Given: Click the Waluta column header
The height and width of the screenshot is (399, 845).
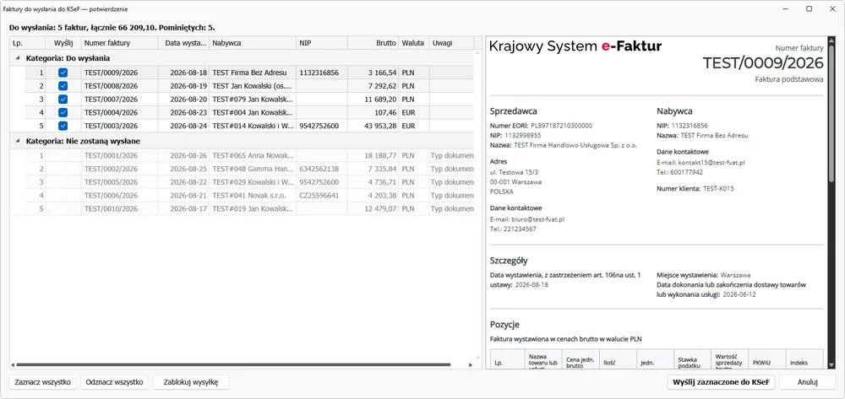Looking at the screenshot, I should pyautogui.click(x=413, y=43).
